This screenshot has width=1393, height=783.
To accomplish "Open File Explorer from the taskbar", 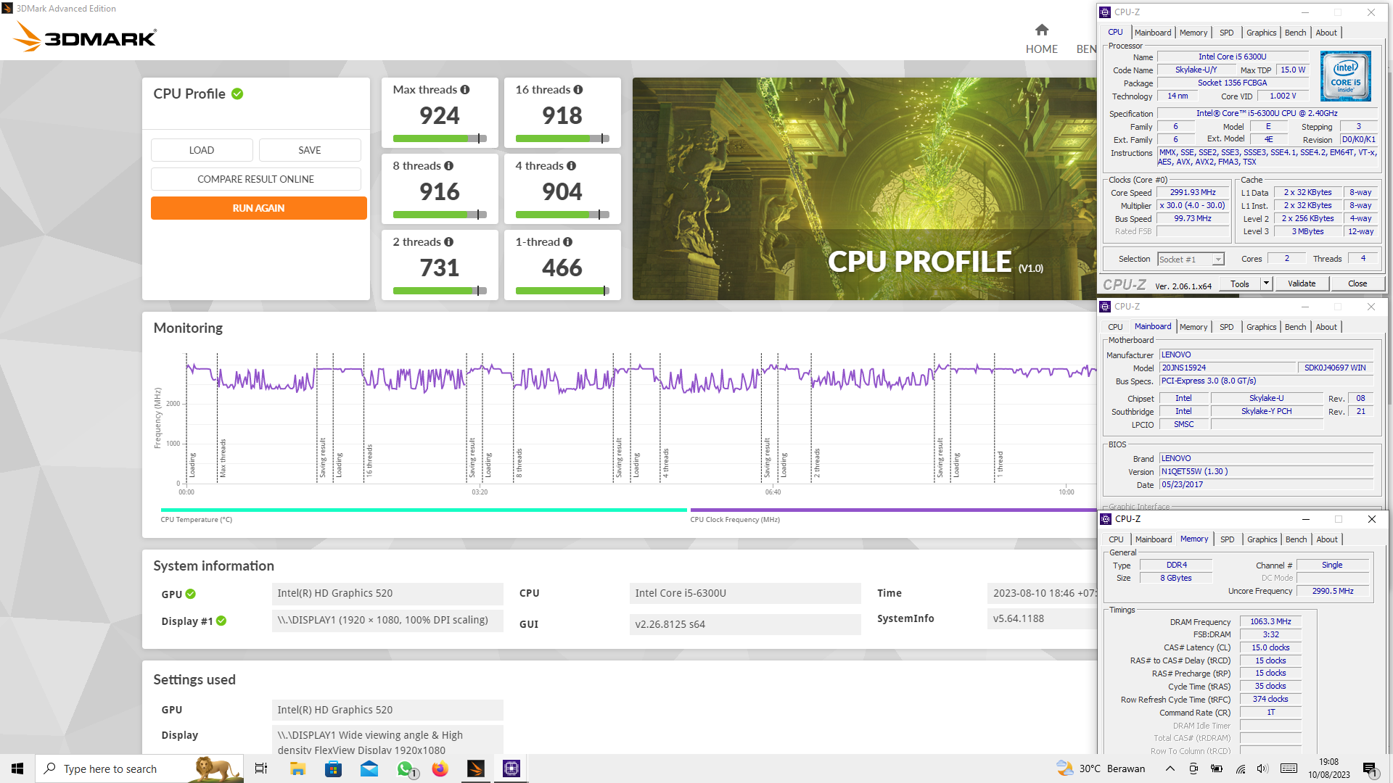I will coord(297,768).
